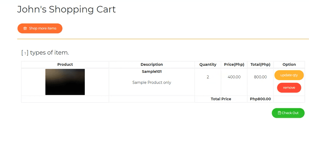Click the row total 800.00
This screenshot has height=141, width=309.
(260, 77)
